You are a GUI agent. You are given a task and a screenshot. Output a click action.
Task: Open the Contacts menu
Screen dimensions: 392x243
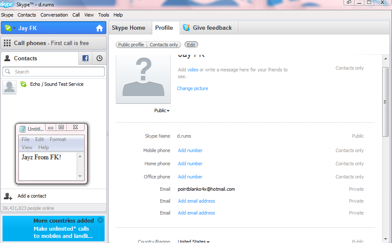[27, 15]
